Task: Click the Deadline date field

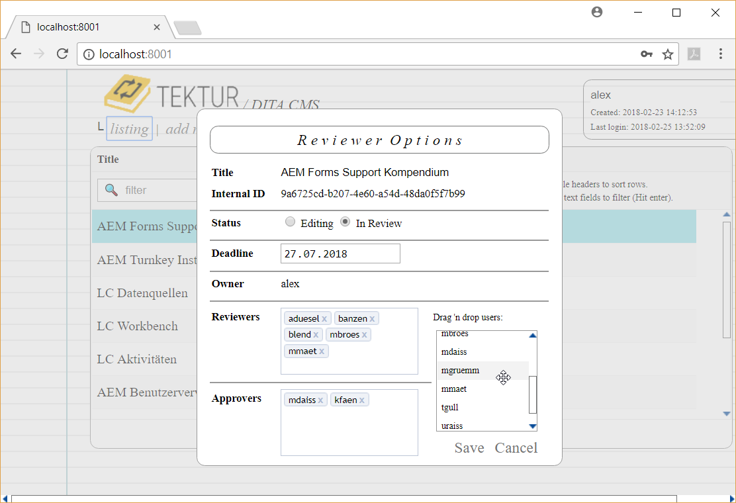Action: point(340,253)
